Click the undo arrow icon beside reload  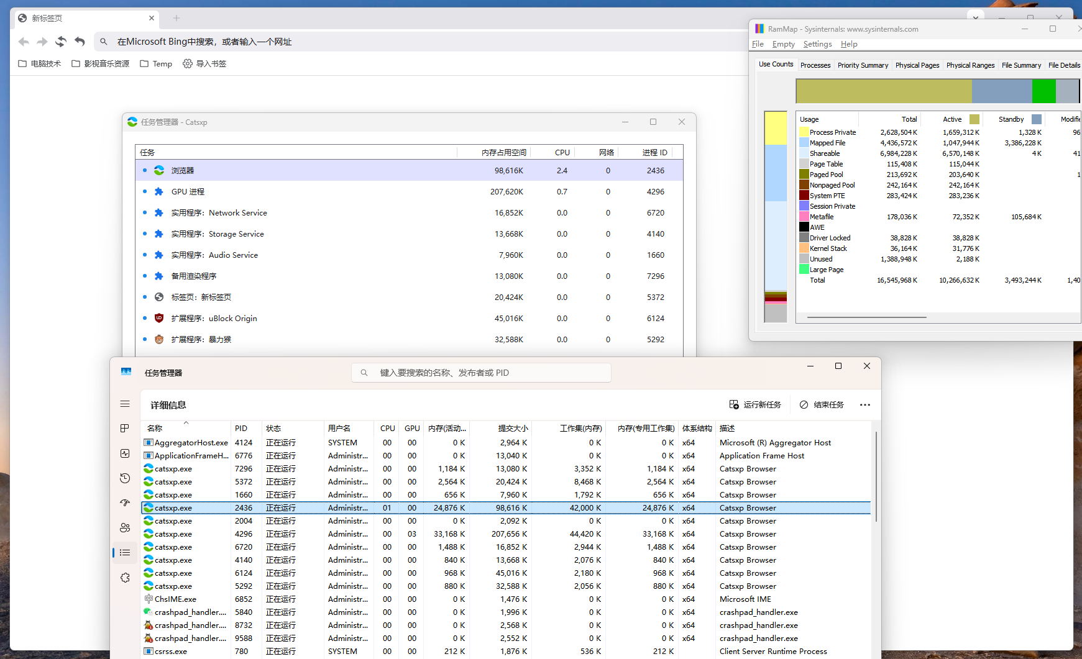tap(80, 42)
